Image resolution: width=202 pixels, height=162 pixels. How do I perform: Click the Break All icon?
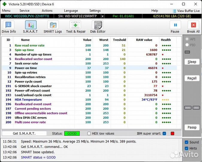coord(193,25)
